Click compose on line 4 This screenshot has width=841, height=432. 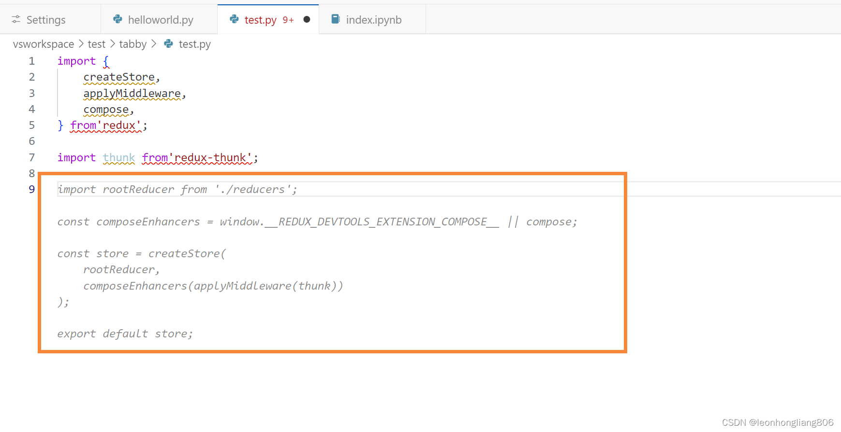pos(106,110)
